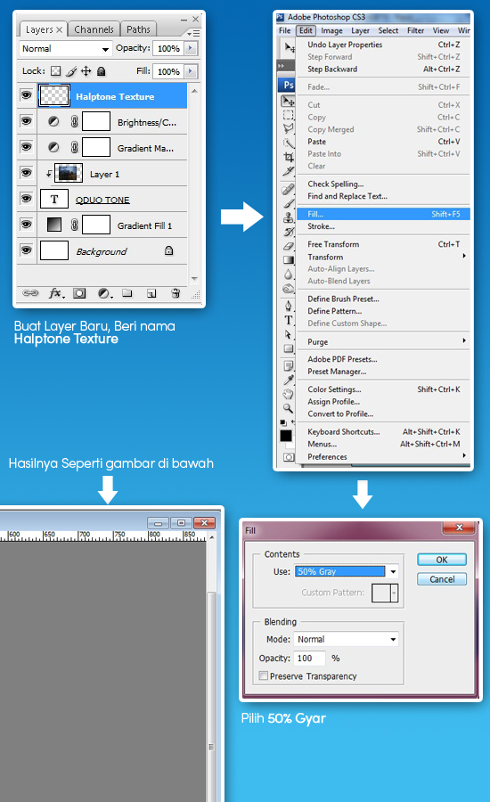Screen dimensions: 490x802
Task: Open the Custom Pattern picker
Action: pos(385,593)
